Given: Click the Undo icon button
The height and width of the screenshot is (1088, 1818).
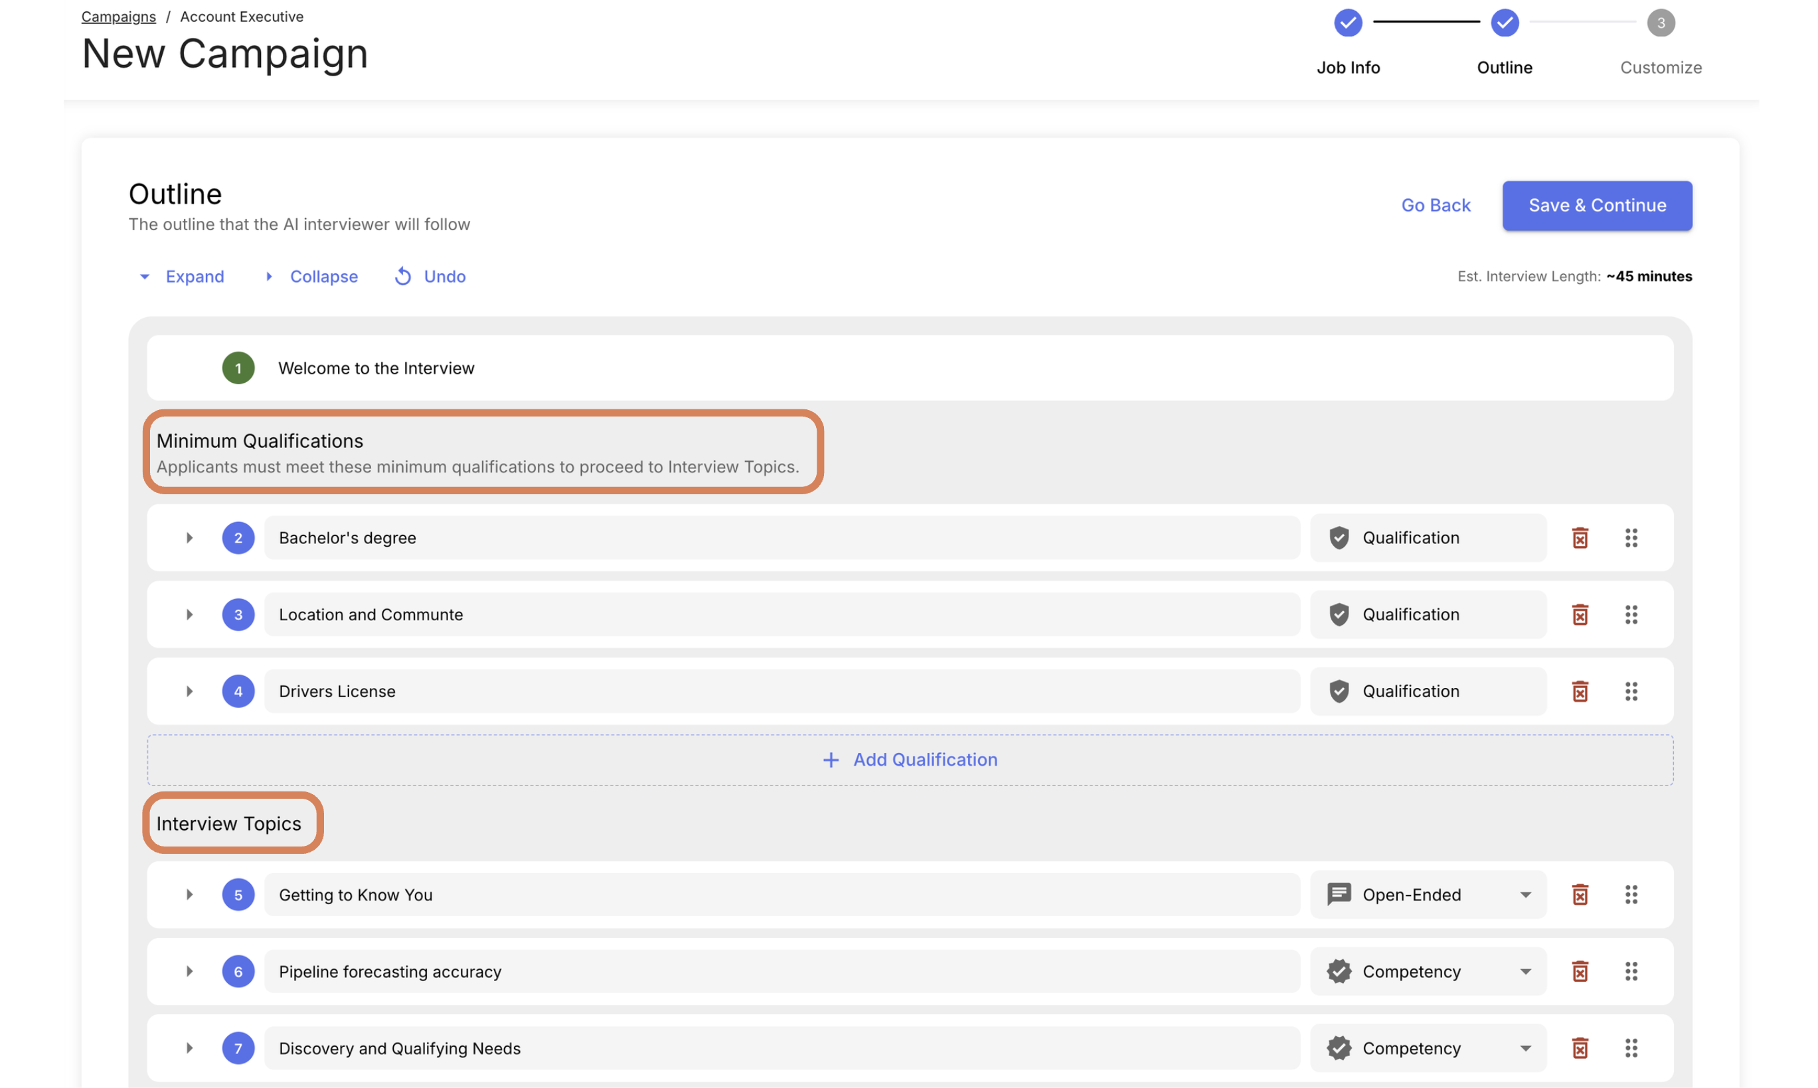Looking at the screenshot, I should point(403,277).
